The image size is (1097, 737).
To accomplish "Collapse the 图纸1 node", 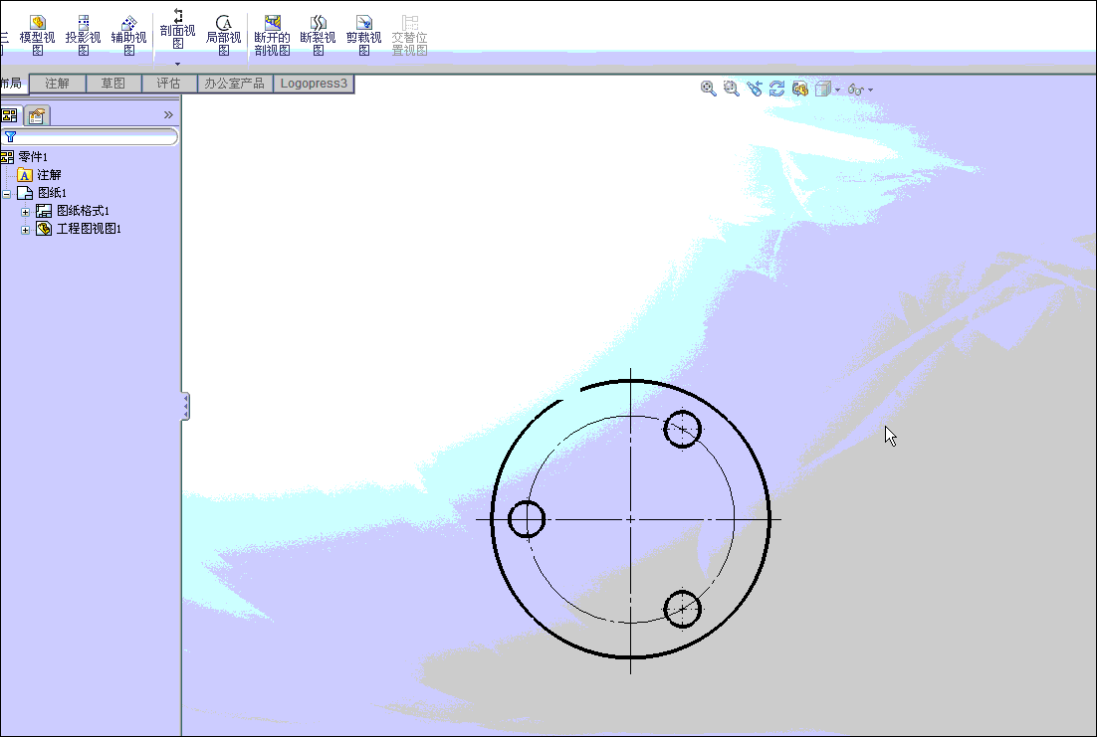I will click(x=6, y=194).
